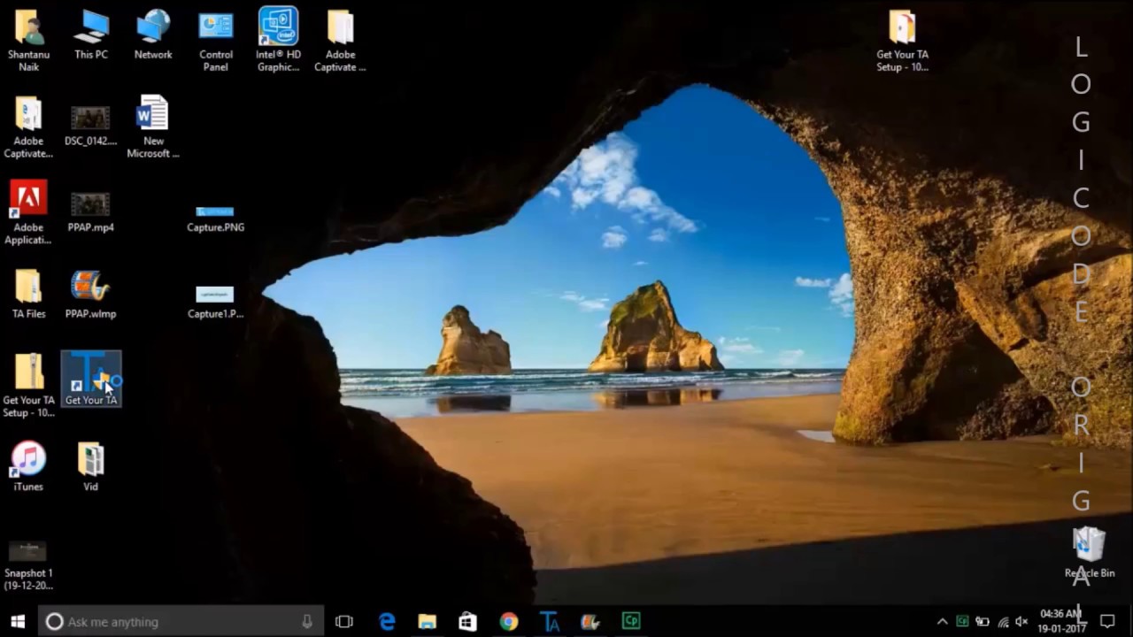Screen dimensions: 1133x637
Task: Click the battery power tray icon
Action: 983,621
